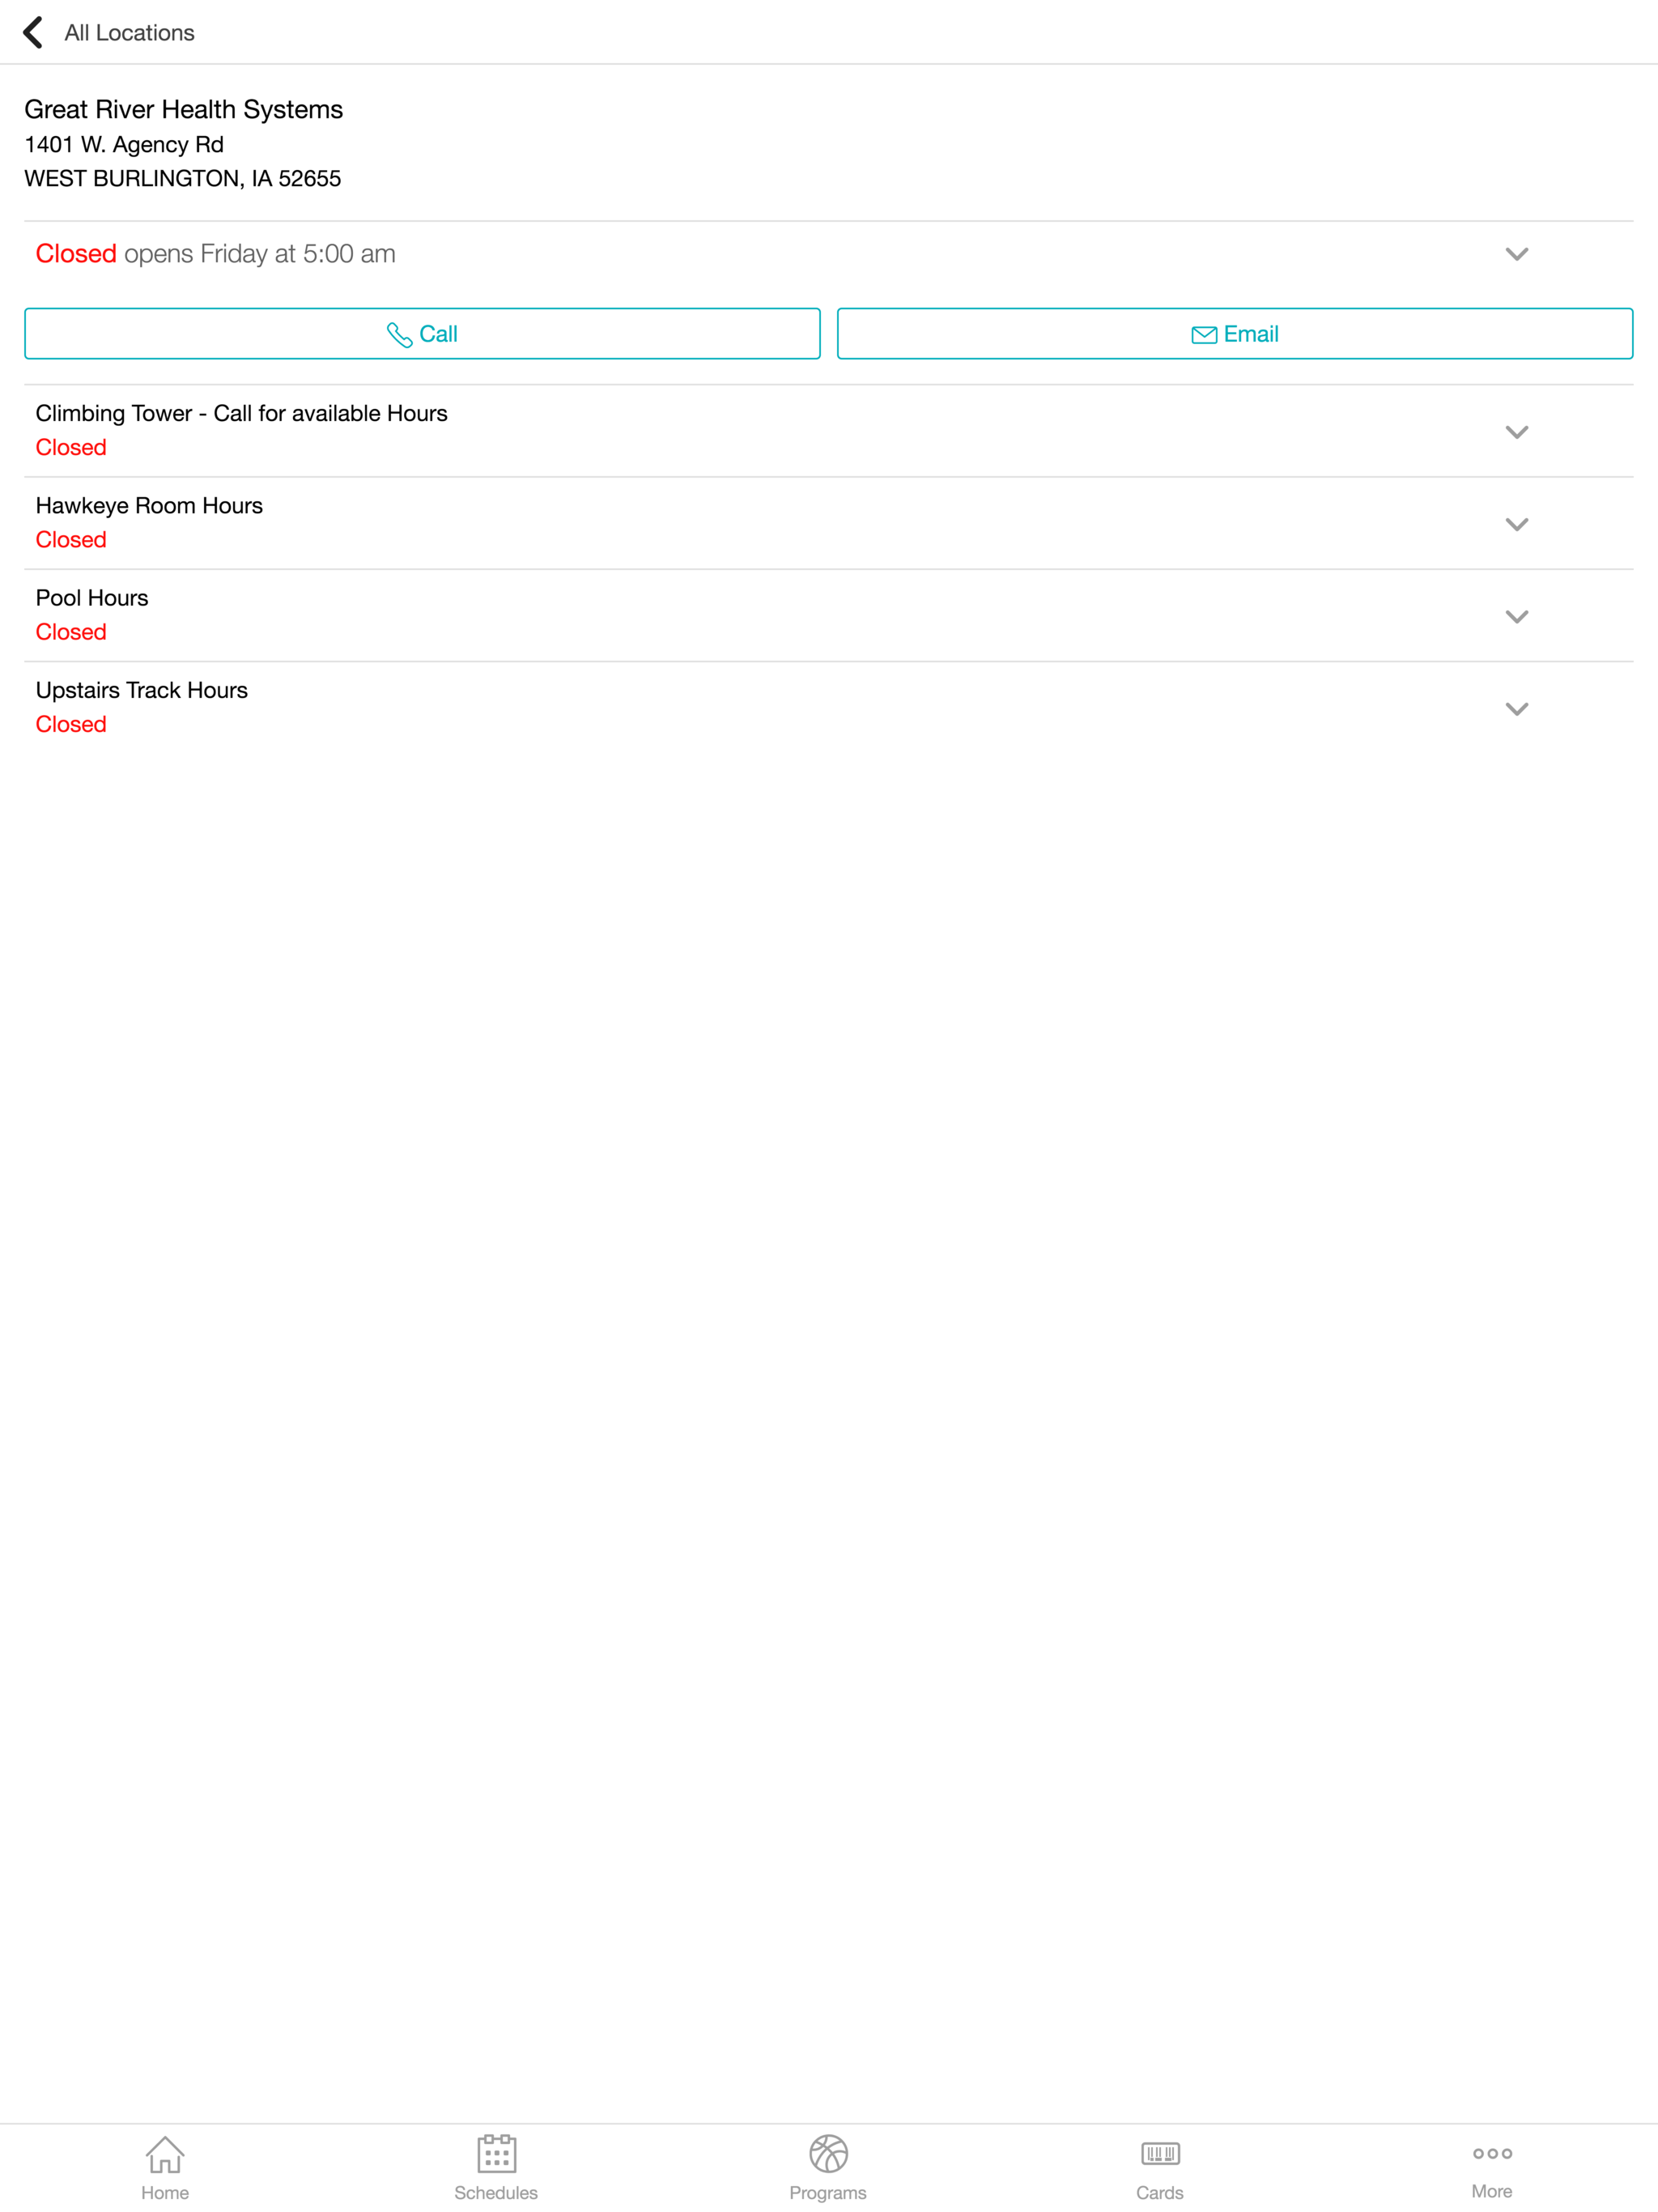Select the 'Upstairs Track Hours' row text

[x=142, y=690]
